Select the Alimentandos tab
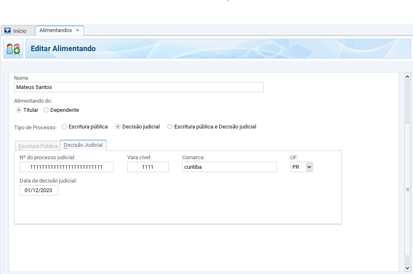The image size is (413, 274). [55, 30]
